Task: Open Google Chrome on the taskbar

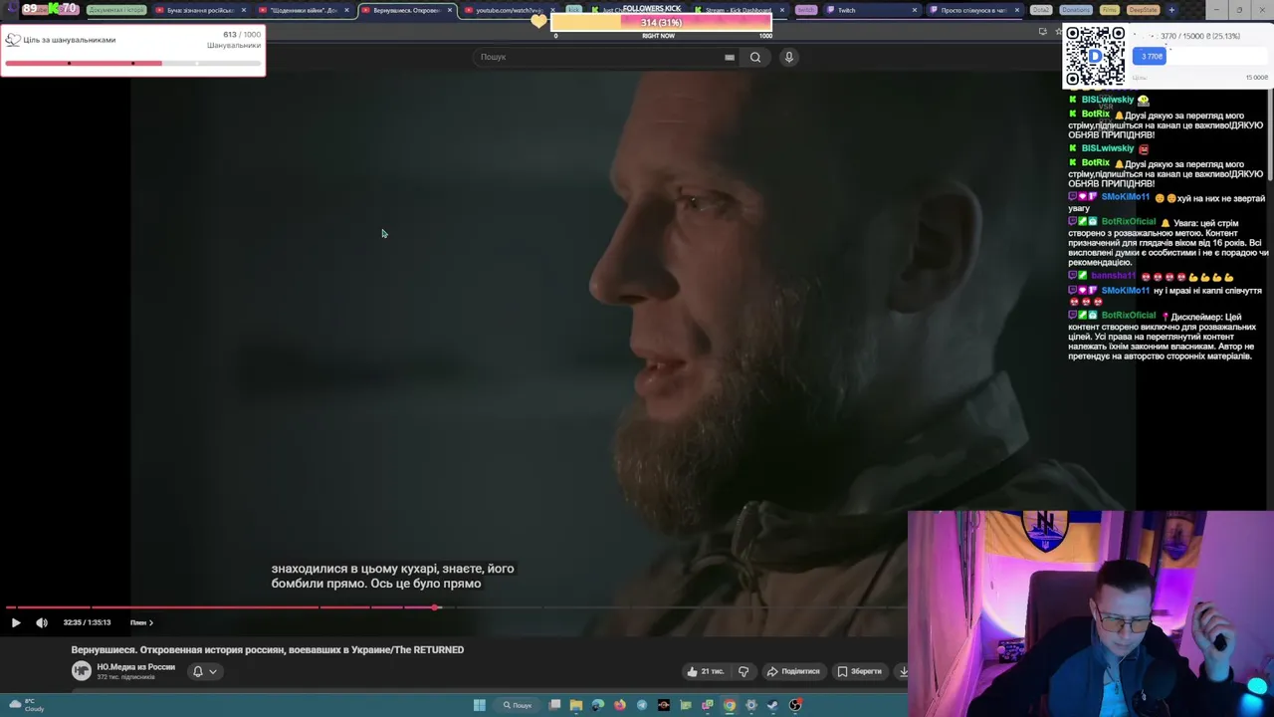Action: click(x=730, y=705)
